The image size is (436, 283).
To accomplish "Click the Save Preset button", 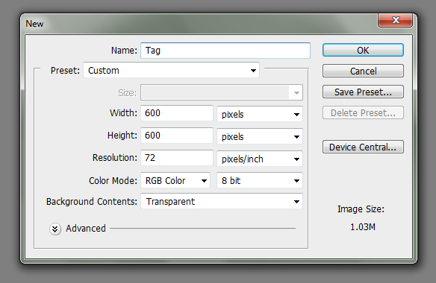I will (363, 92).
